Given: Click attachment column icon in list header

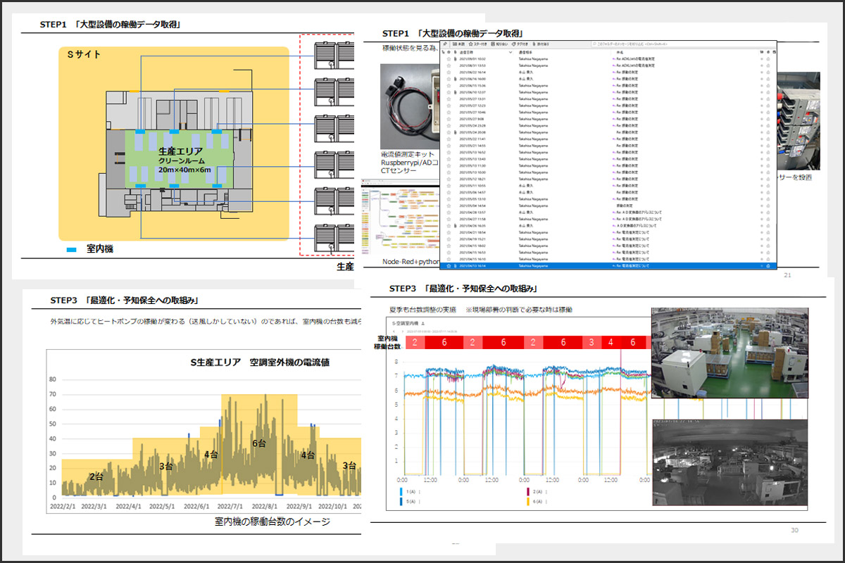Looking at the screenshot, I should click(x=455, y=52).
